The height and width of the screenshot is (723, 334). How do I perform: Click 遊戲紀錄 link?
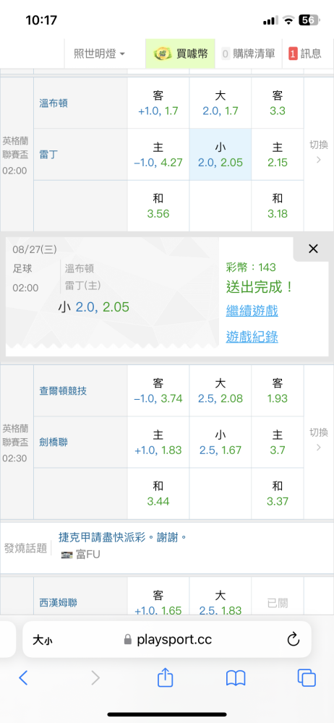252,337
